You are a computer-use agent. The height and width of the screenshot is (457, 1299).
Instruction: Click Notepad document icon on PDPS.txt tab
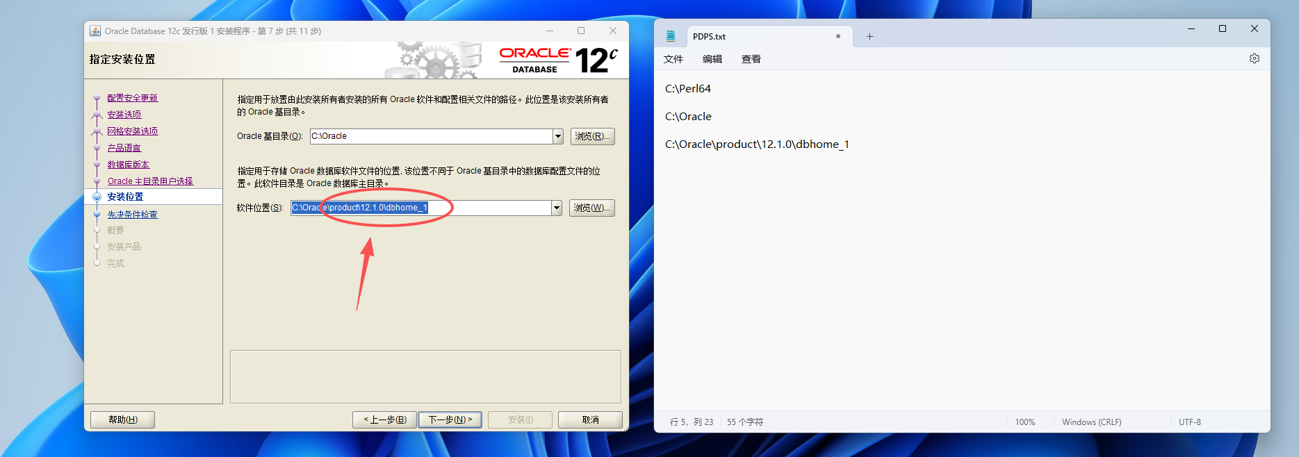(671, 36)
